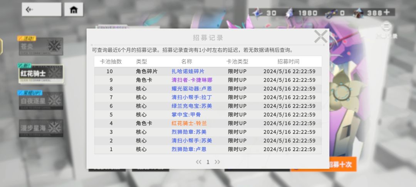Go to home via house icon
Screen dimensions: 416x187
[x=74, y=10]
